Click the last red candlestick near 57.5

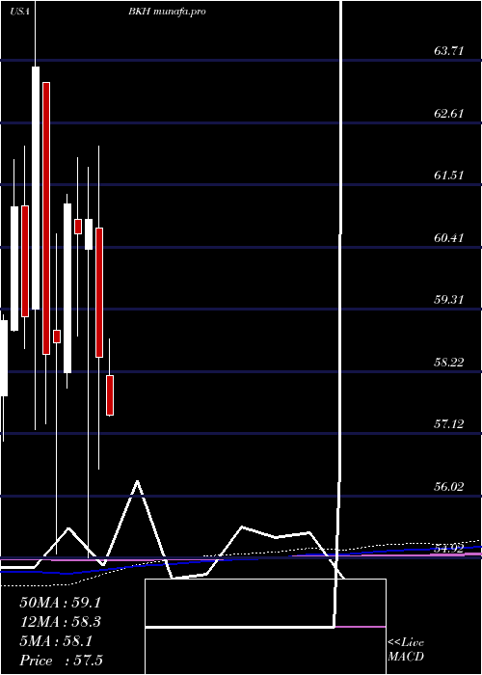(x=110, y=395)
